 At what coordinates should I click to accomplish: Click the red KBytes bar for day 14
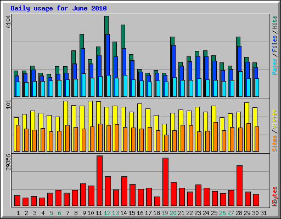[124, 191]
